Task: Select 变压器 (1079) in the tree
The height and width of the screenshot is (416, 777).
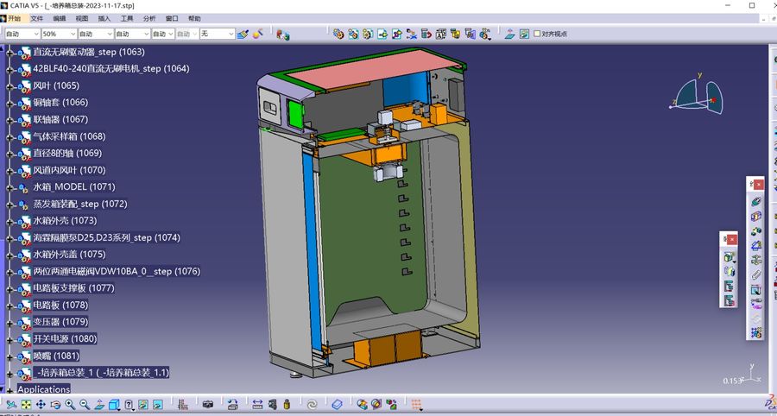Action: [60, 322]
